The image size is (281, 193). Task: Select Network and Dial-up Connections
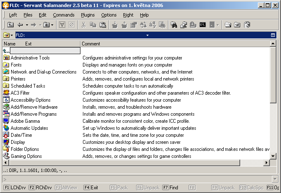[40, 72]
